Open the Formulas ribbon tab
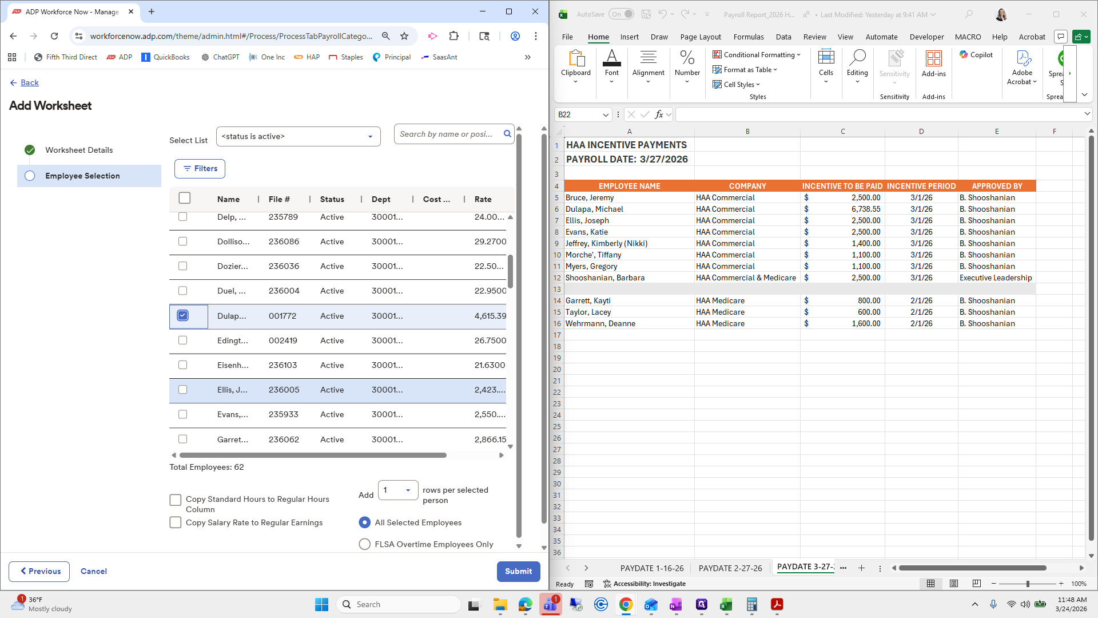 point(748,37)
